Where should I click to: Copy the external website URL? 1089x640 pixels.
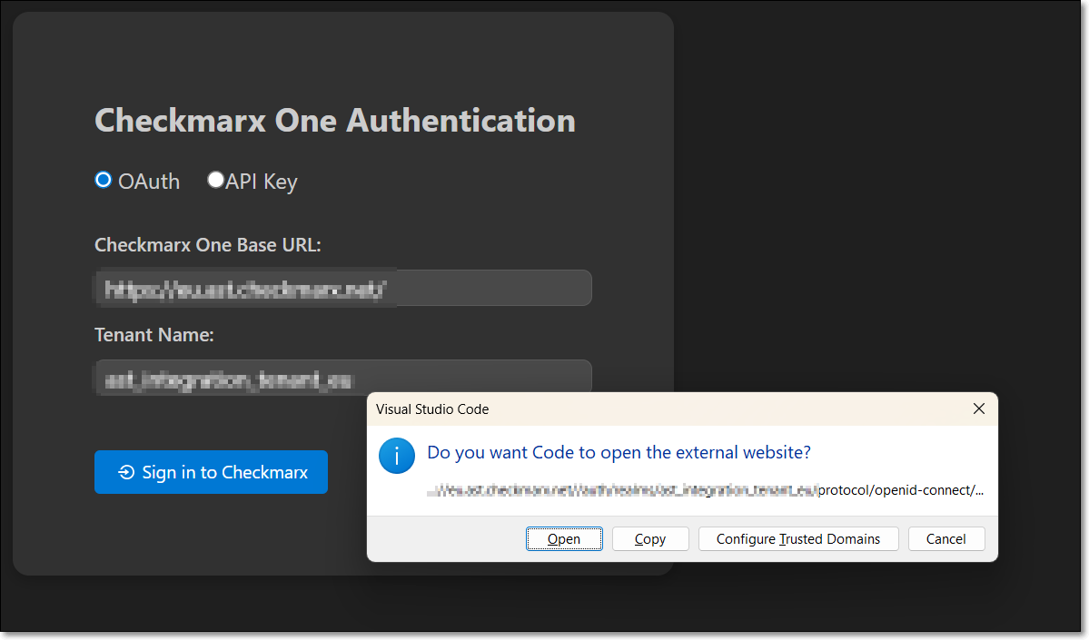click(649, 538)
